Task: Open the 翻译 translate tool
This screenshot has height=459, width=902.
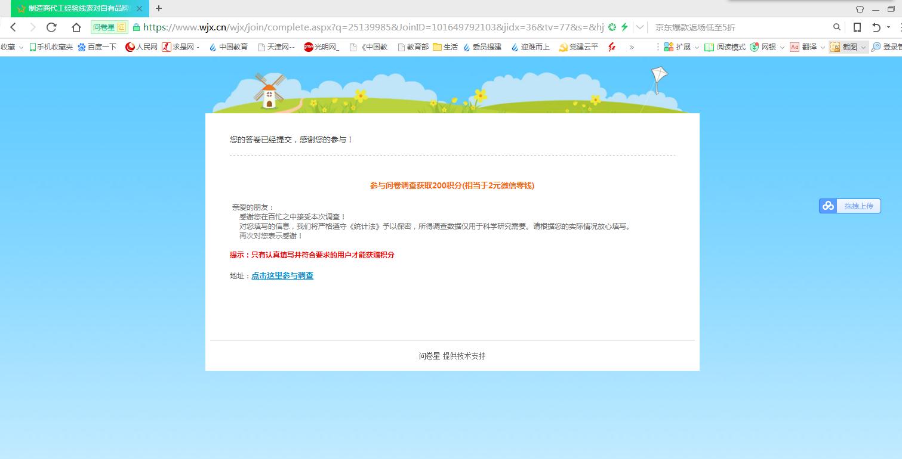Action: tap(804, 47)
